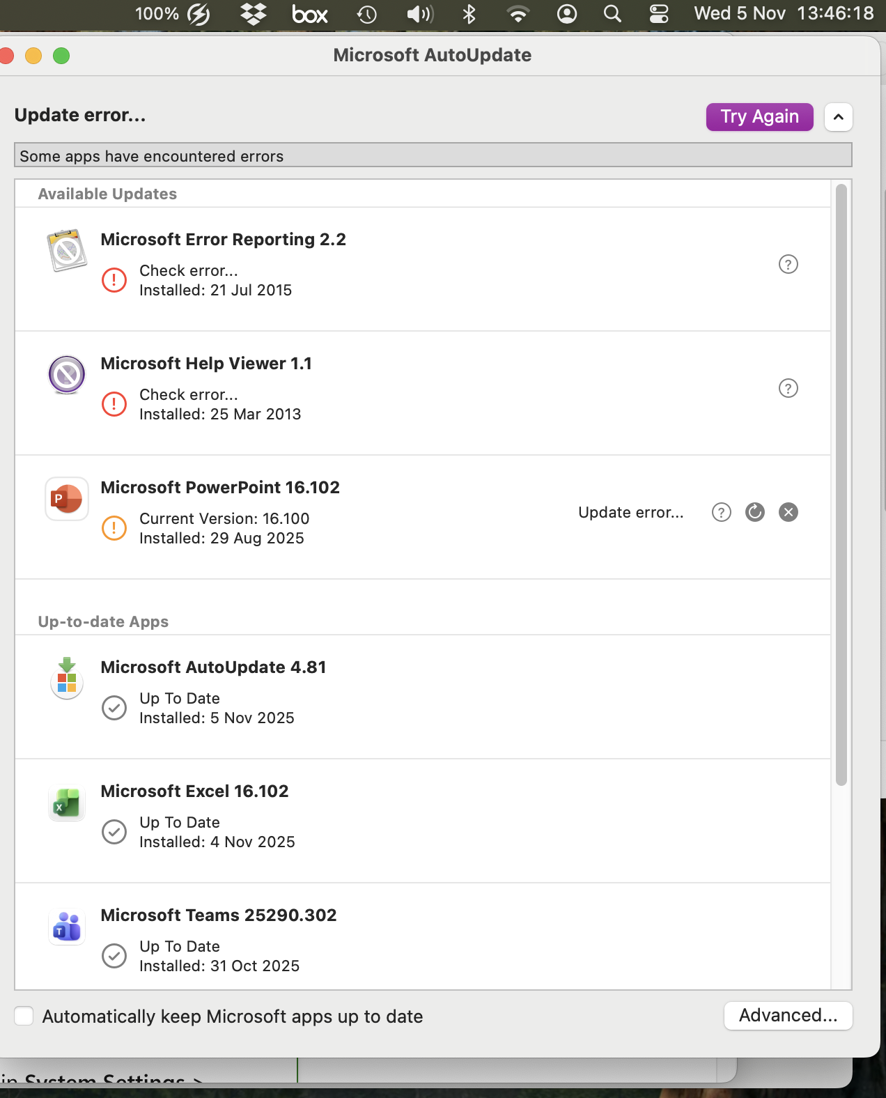Open the Wi-Fi menu
This screenshot has width=886, height=1098.
pyautogui.click(x=518, y=14)
